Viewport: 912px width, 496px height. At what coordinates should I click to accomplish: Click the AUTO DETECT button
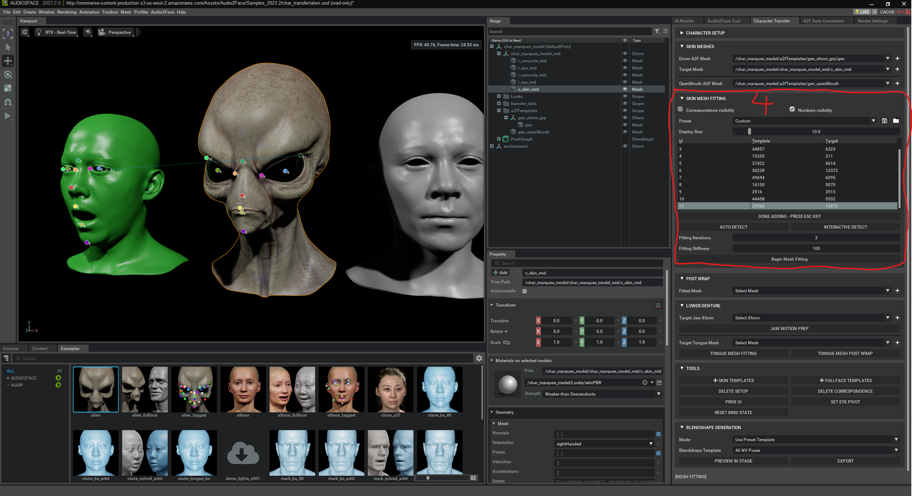pos(733,227)
